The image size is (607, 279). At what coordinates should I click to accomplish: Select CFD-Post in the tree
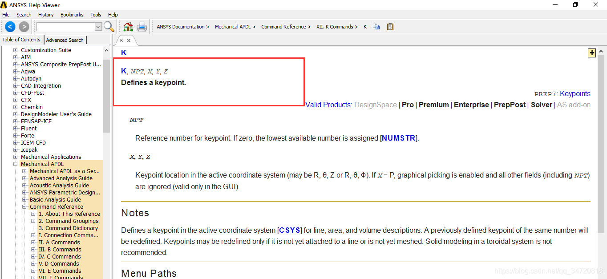pyautogui.click(x=32, y=93)
